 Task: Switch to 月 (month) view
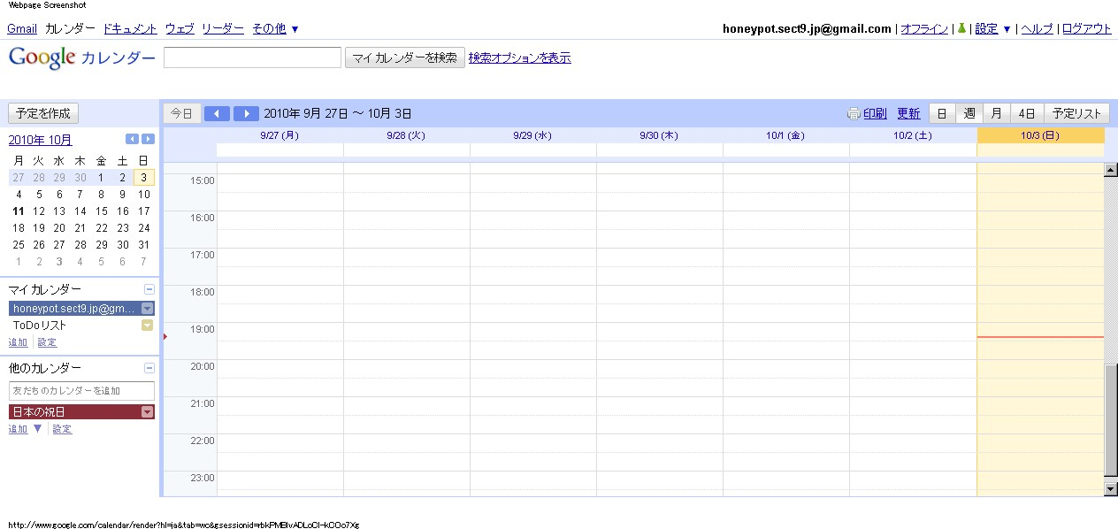(x=997, y=113)
